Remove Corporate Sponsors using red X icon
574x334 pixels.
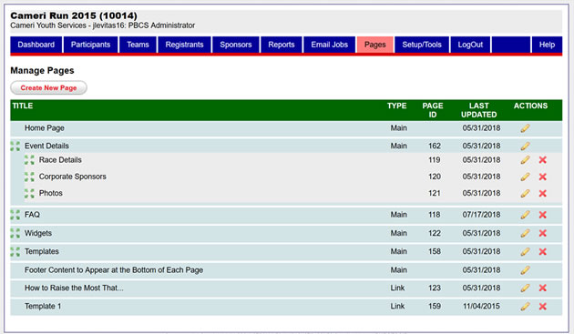[x=542, y=177]
